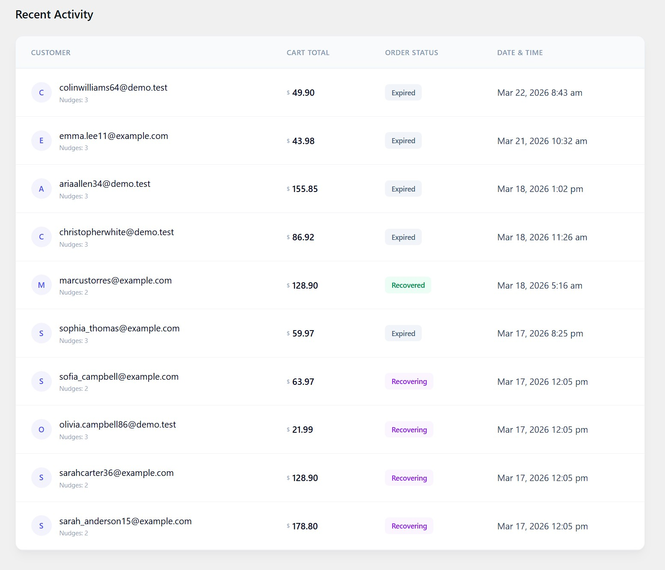The image size is (665, 570).
Task: Click the "M" avatar for marcustorres@example.com
Action: [x=42, y=285]
